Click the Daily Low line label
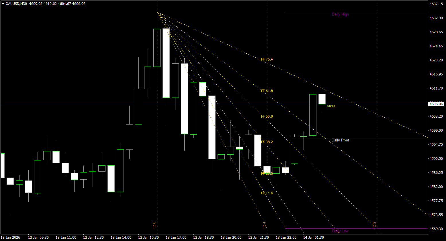 (340, 231)
